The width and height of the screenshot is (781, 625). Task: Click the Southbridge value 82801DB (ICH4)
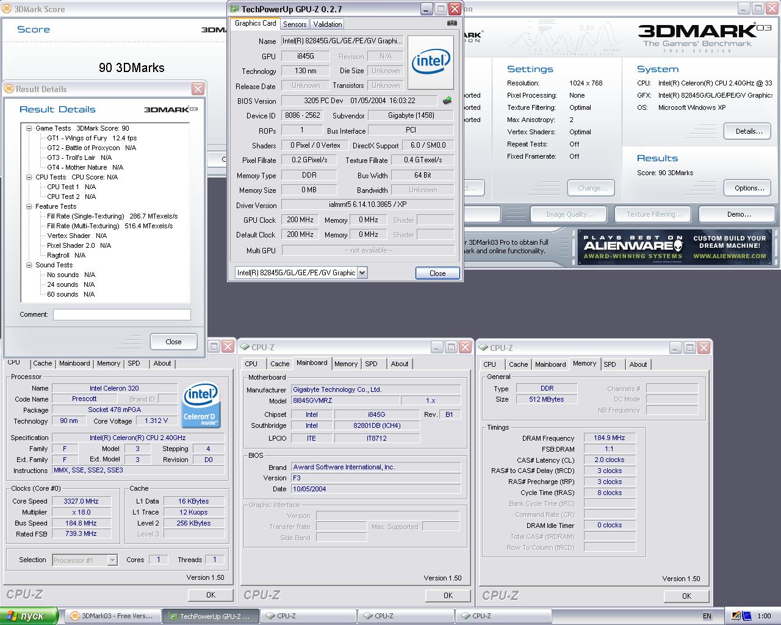click(x=376, y=425)
